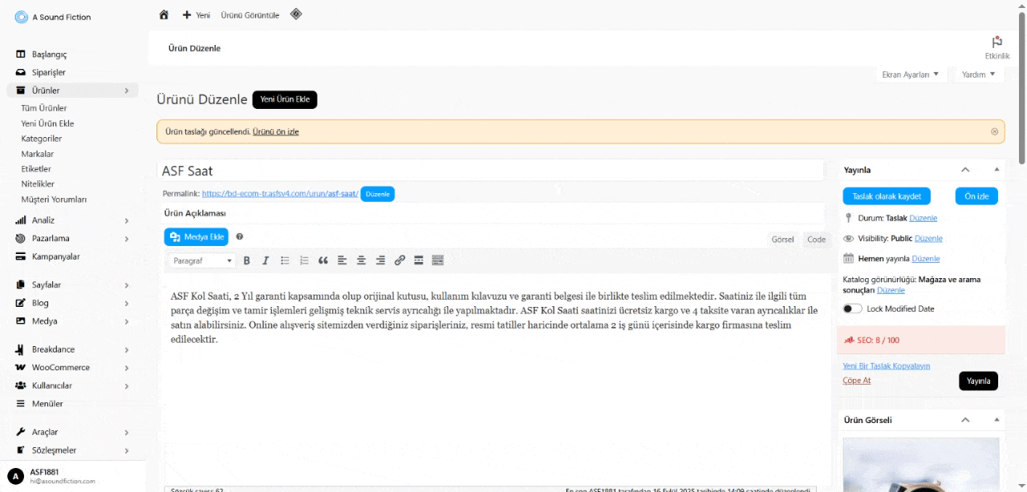The width and height of the screenshot is (1027, 492).
Task: Center-align the description text
Action: (x=361, y=260)
